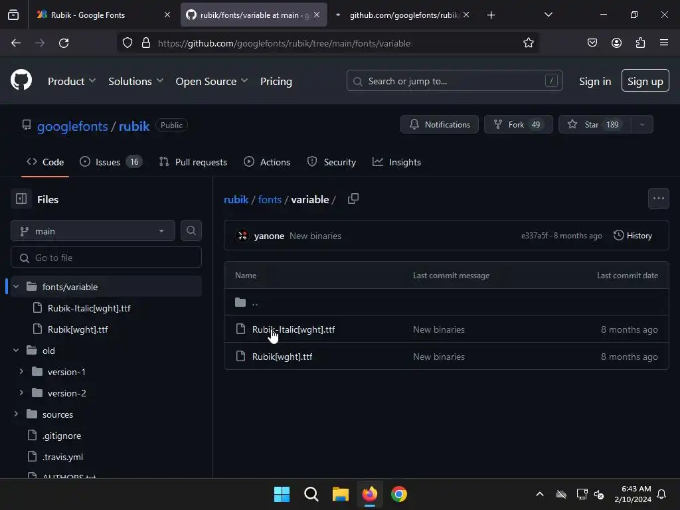Screen dimensions: 680x510
Task: Click the Notifications button
Action: click(x=440, y=124)
